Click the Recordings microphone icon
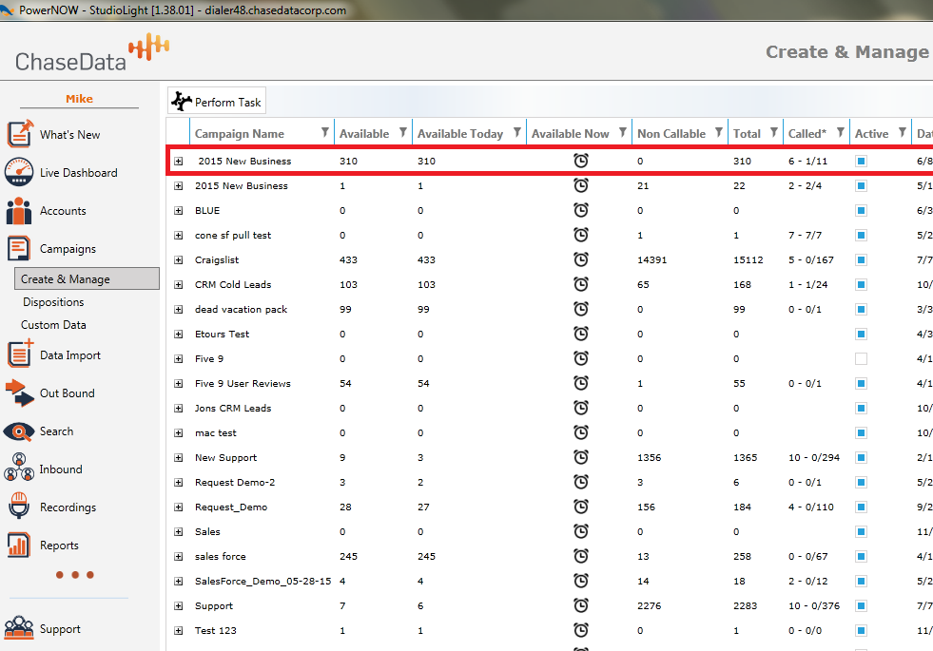 coord(20,507)
